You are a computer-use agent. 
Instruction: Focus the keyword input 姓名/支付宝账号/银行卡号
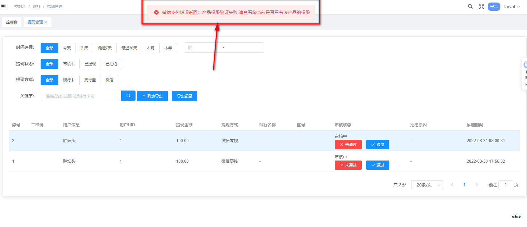point(81,96)
